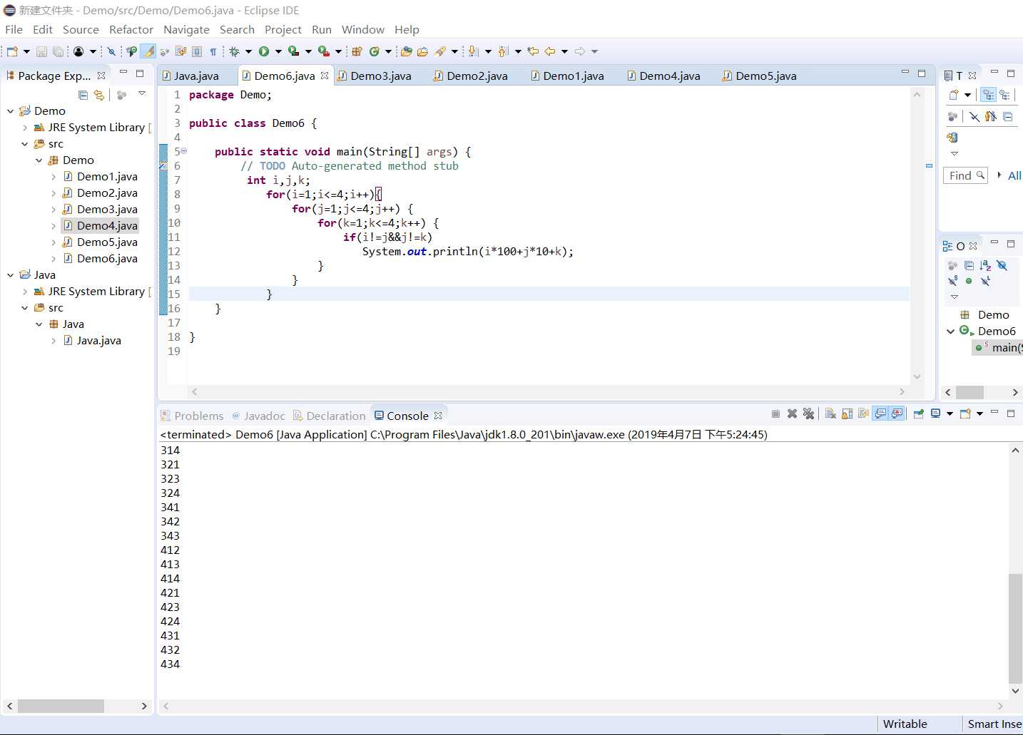Collapse Demo6 class in Outline view
Image resolution: width=1023 pixels, height=735 pixels.
[950, 331]
